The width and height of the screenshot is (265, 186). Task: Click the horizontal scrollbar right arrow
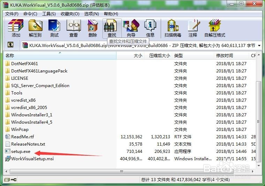coord(253,171)
